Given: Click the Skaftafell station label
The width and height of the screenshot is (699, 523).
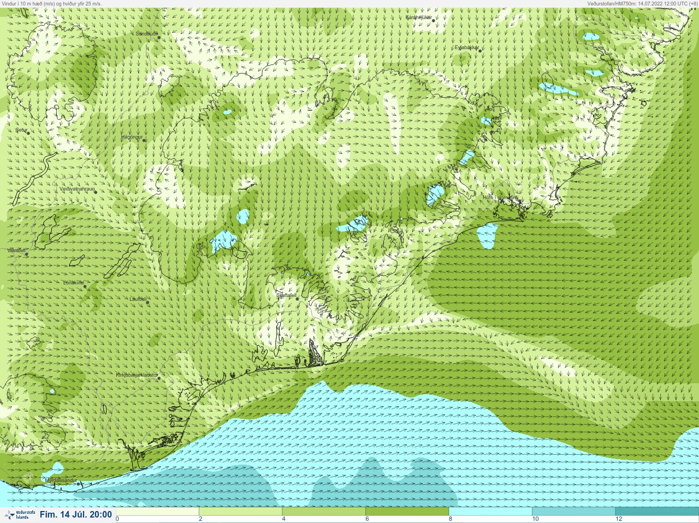Looking at the screenshot, I should (x=286, y=295).
